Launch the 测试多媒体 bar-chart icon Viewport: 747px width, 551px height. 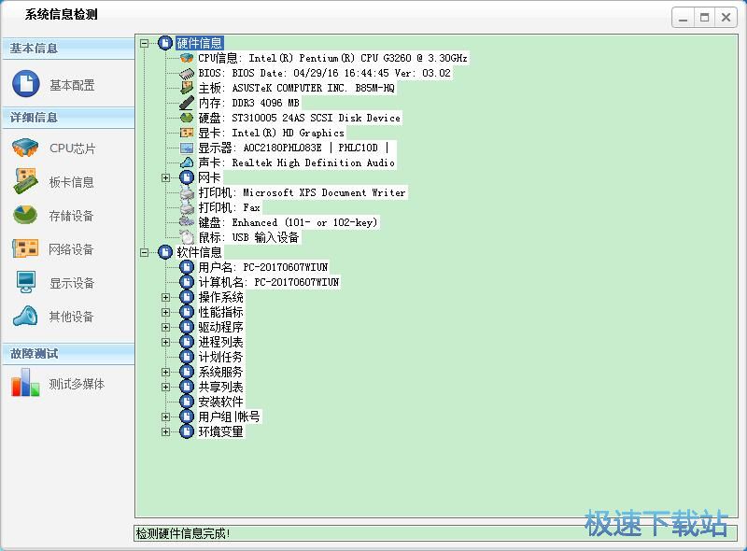tap(25, 383)
